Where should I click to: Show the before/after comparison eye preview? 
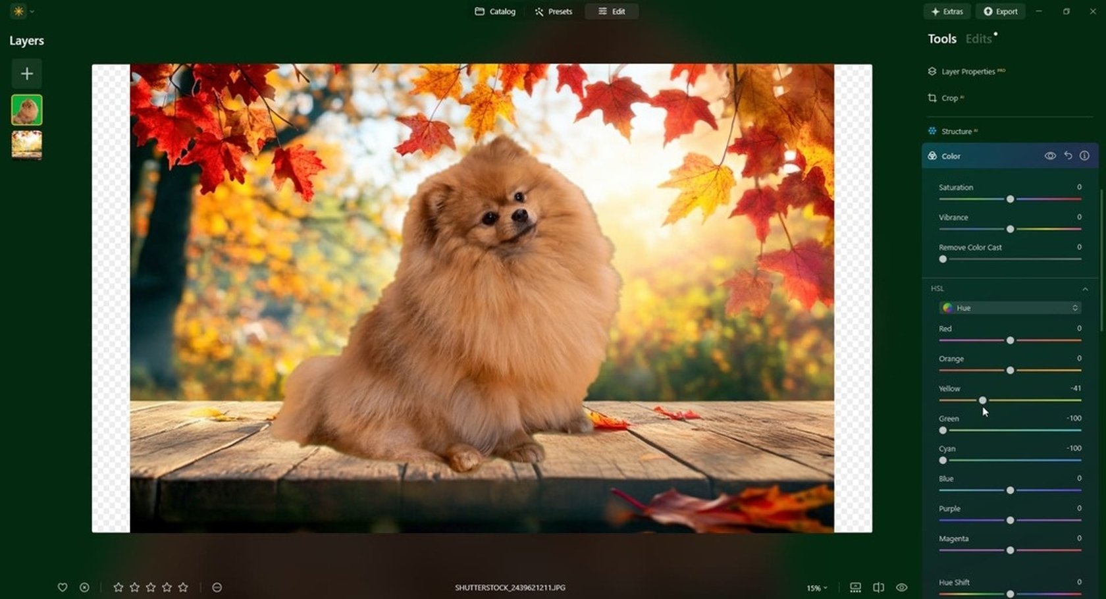coord(903,587)
